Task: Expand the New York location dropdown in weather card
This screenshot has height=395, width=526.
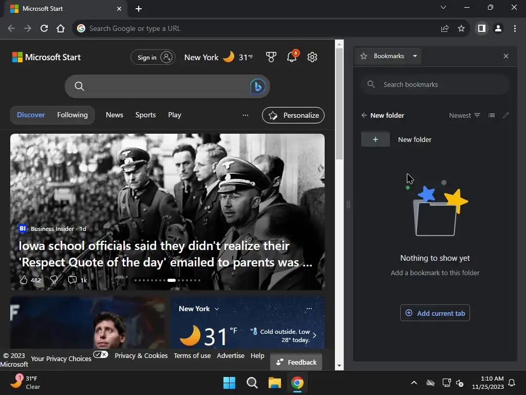Action: tap(217, 309)
